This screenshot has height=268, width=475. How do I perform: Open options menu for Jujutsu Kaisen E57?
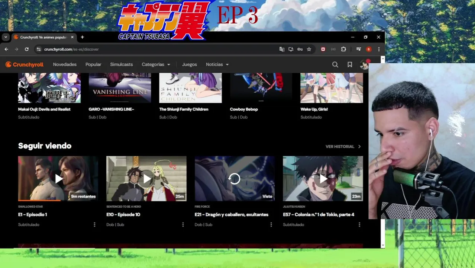click(359, 224)
